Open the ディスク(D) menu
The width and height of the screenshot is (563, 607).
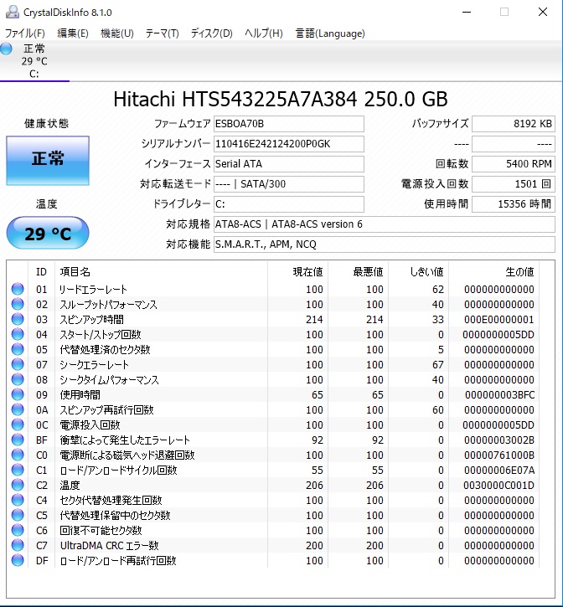pyautogui.click(x=212, y=33)
